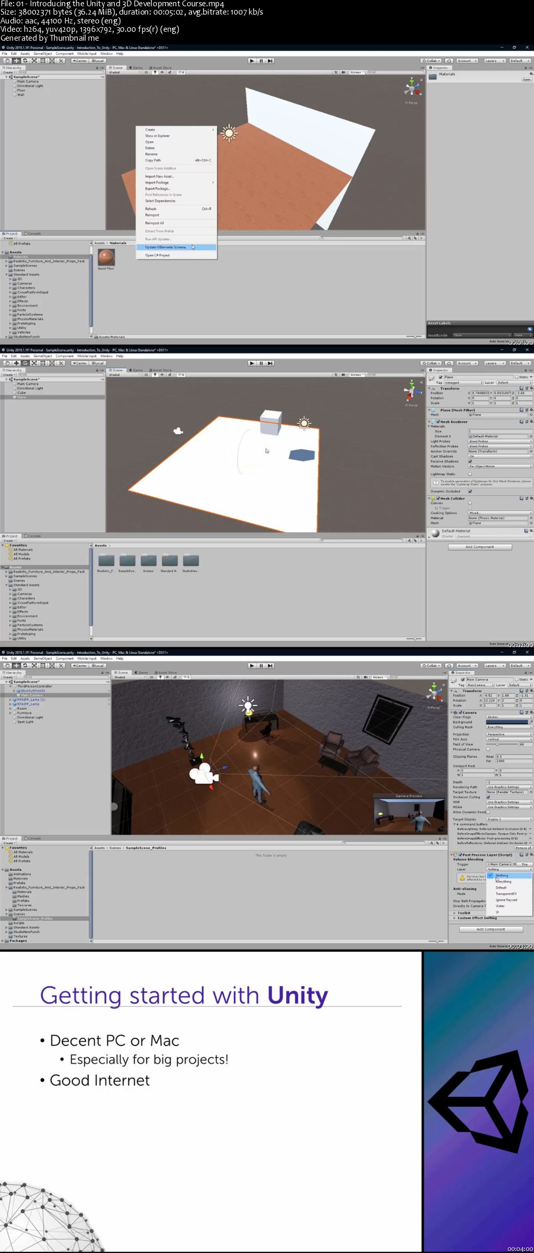Select Rotate tool in window showing context menu

tap(25, 60)
